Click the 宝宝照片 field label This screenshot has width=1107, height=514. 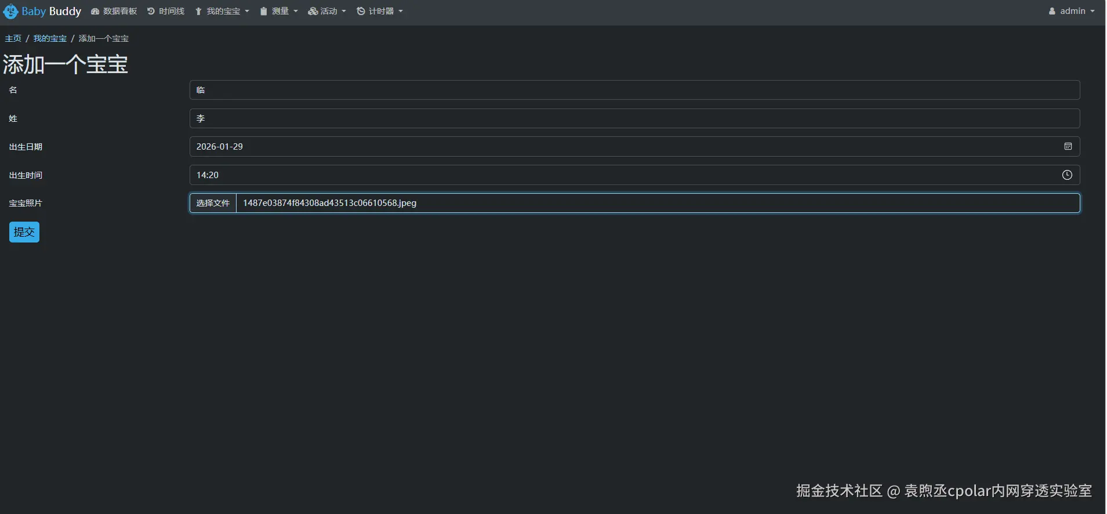click(26, 204)
